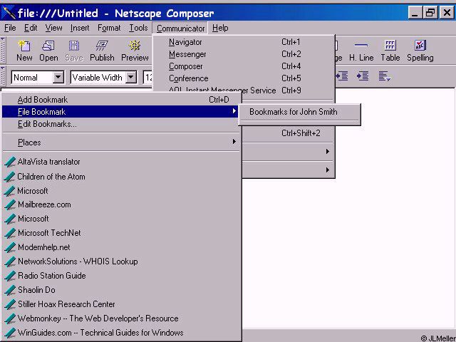Click bookmark icon beside WinGuides.com entry

[10, 333]
